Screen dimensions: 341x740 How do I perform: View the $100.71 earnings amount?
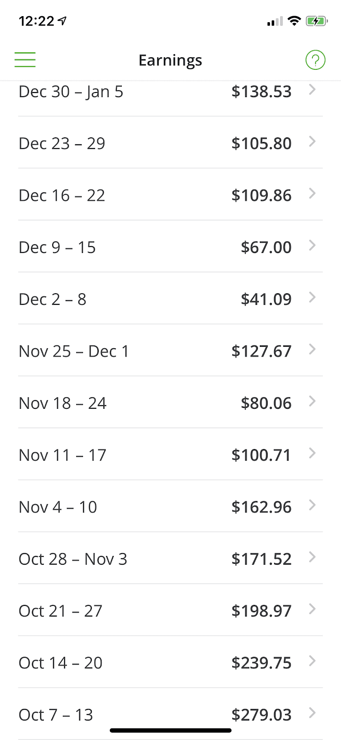(261, 455)
